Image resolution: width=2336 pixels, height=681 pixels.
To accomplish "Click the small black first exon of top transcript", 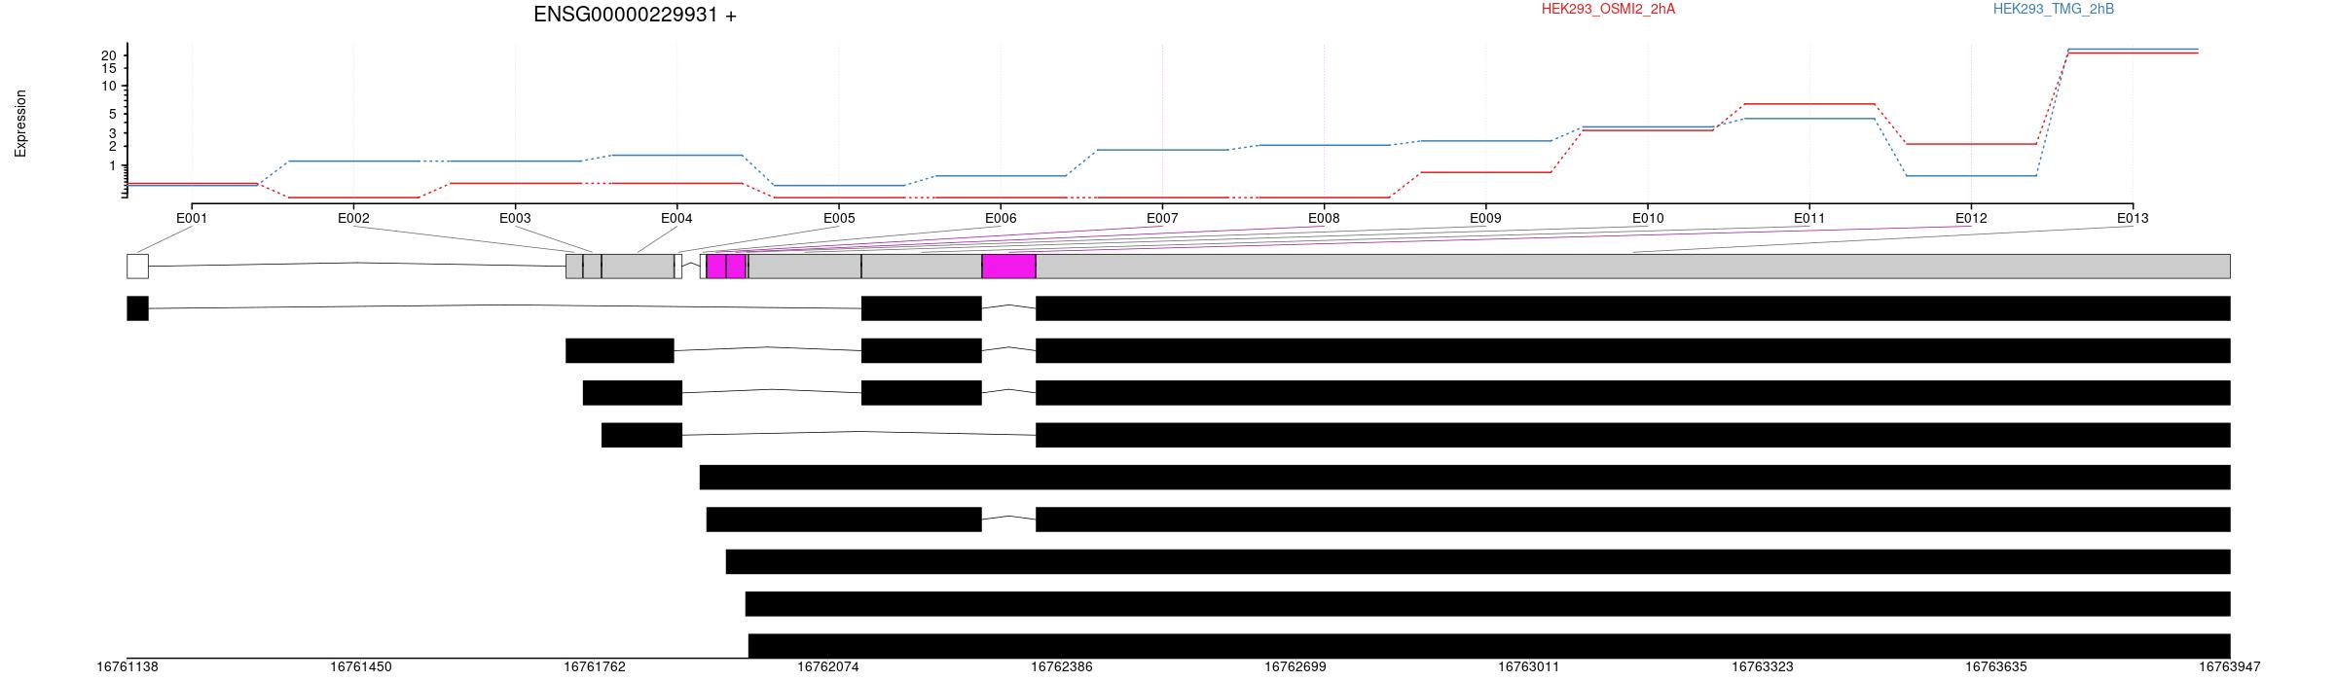I will point(137,308).
